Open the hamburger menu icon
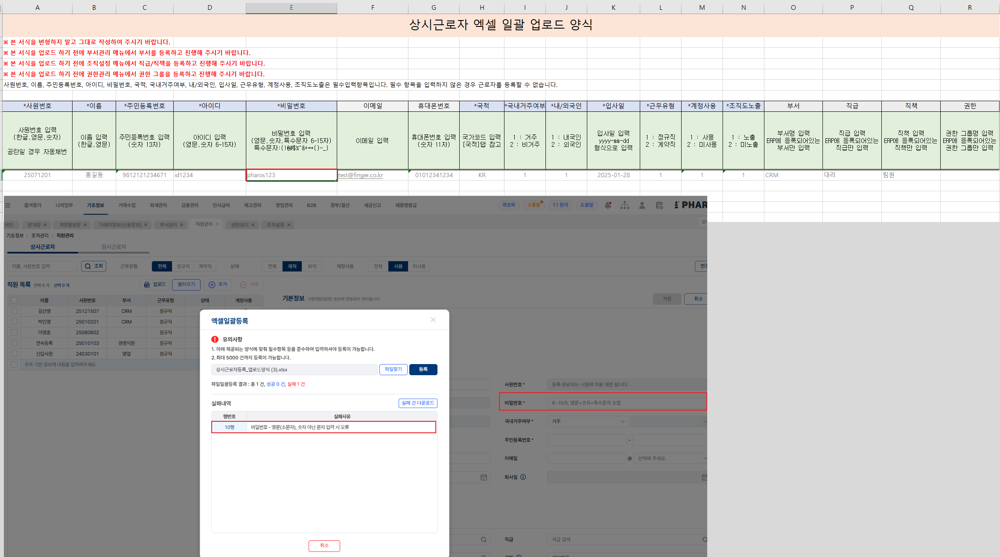The width and height of the screenshot is (1000, 557). [x=8, y=205]
